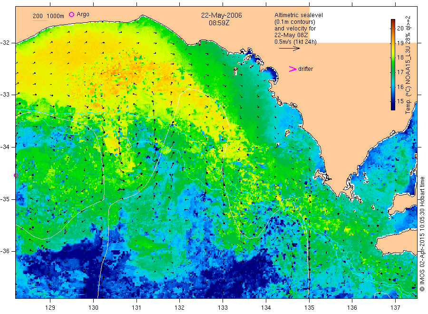
Task: Click the '0.5m/s (1kt 24h)' text
Action: click(x=296, y=42)
